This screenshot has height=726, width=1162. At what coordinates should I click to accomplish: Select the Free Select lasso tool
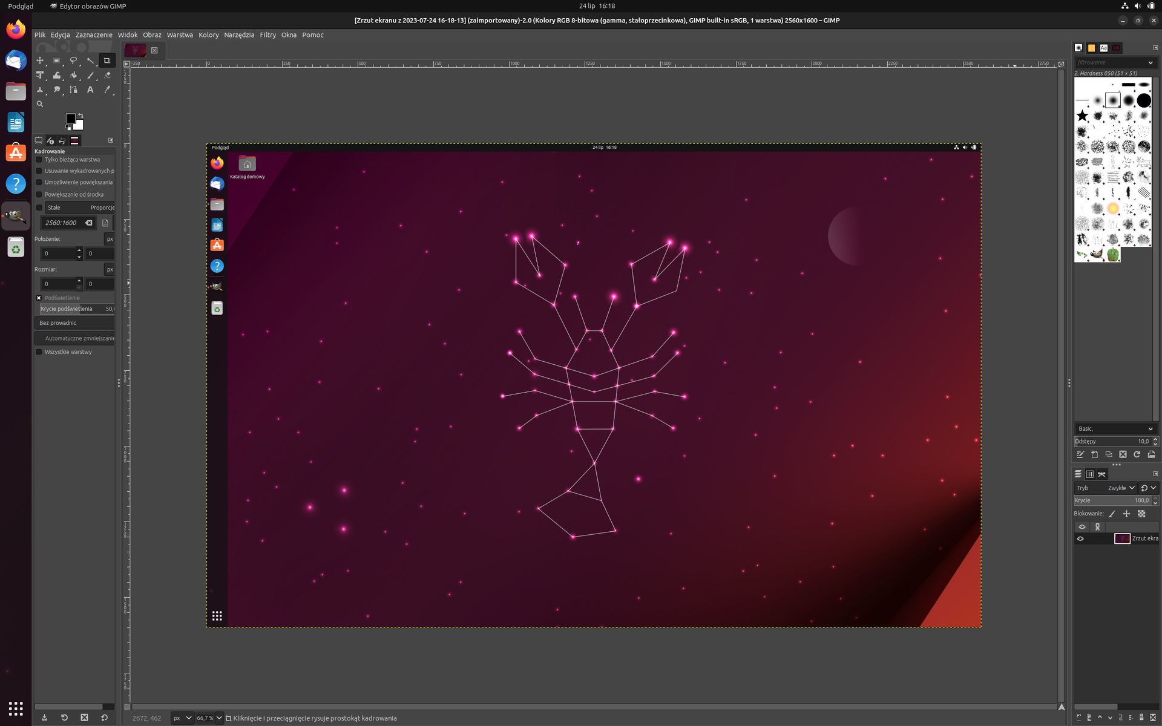click(x=74, y=60)
